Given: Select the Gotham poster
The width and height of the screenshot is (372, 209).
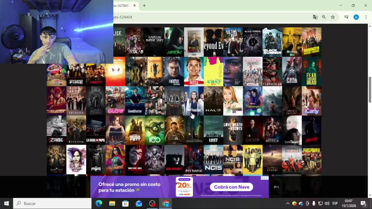Looking at the screenshot, I should pos(174,101).
